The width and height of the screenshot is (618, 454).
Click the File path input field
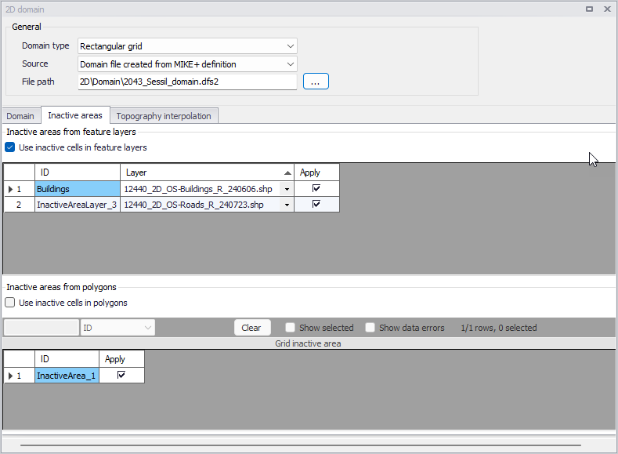pos(187,82)
